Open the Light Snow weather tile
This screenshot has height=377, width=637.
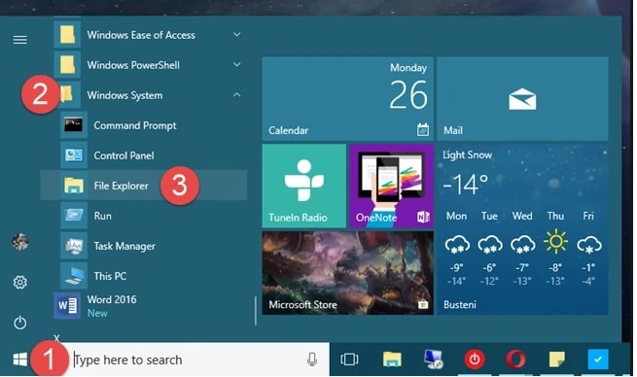522,229
